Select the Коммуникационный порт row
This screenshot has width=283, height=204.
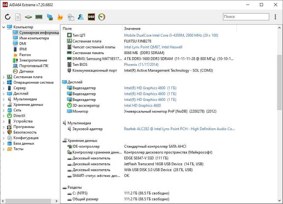pyautogui.click(x=148, y=70)
